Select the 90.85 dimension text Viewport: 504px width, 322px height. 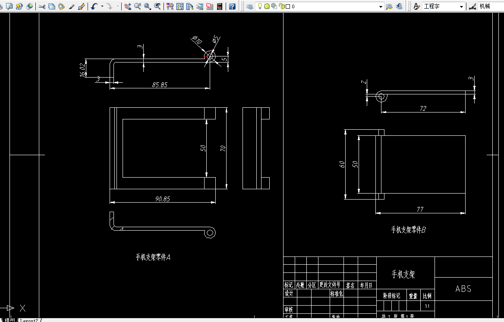(163, 199)
